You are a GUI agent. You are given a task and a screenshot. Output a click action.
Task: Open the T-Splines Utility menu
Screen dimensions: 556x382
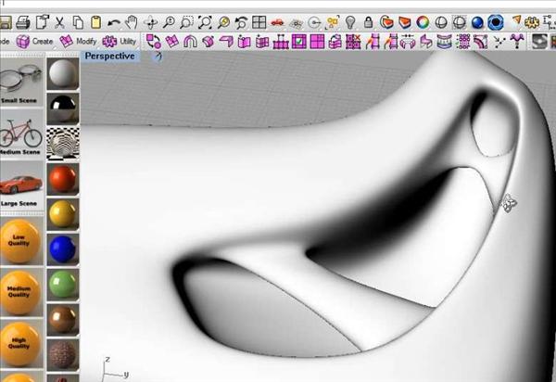(x=120, y=42)
